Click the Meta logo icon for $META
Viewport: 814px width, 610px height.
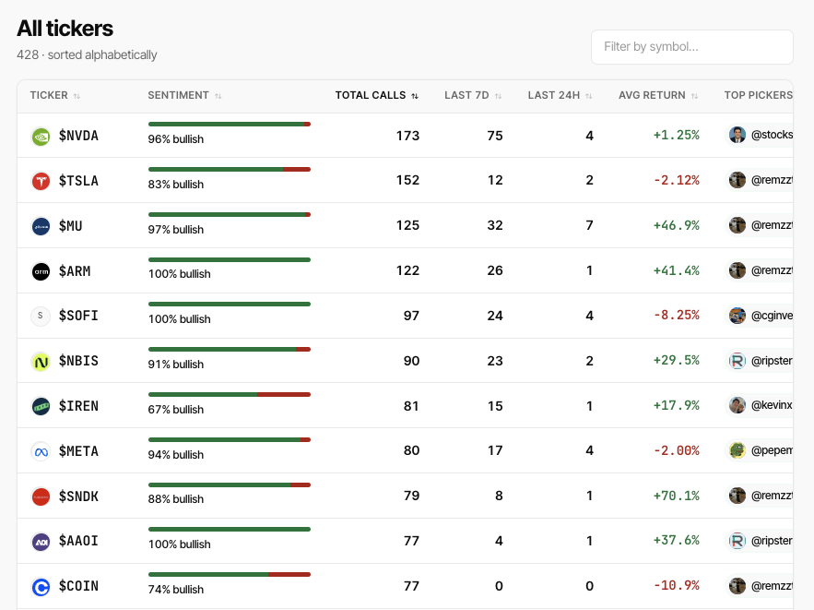41,451
